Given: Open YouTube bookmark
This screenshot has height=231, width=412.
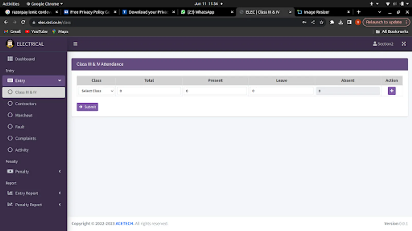Looking at the screenshot, I should click(x=36, y=31).
